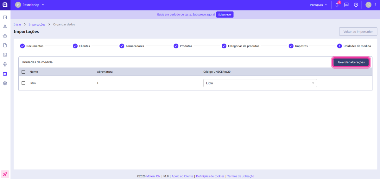Open the reports chart icon in sidebar
Screen dimensions: 380x179
(5, 55)
